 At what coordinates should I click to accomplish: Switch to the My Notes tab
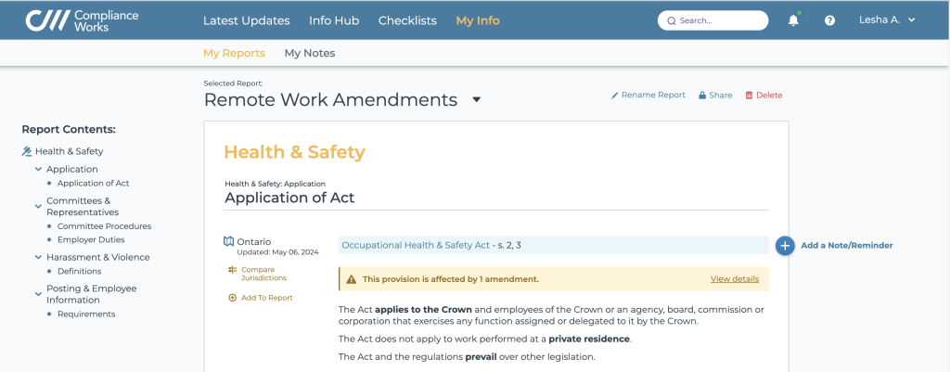(310, 53)
